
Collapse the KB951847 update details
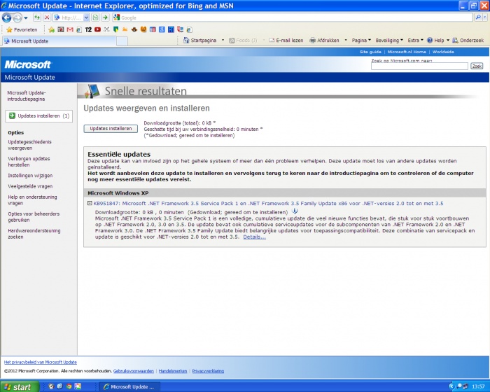(90, 203)
